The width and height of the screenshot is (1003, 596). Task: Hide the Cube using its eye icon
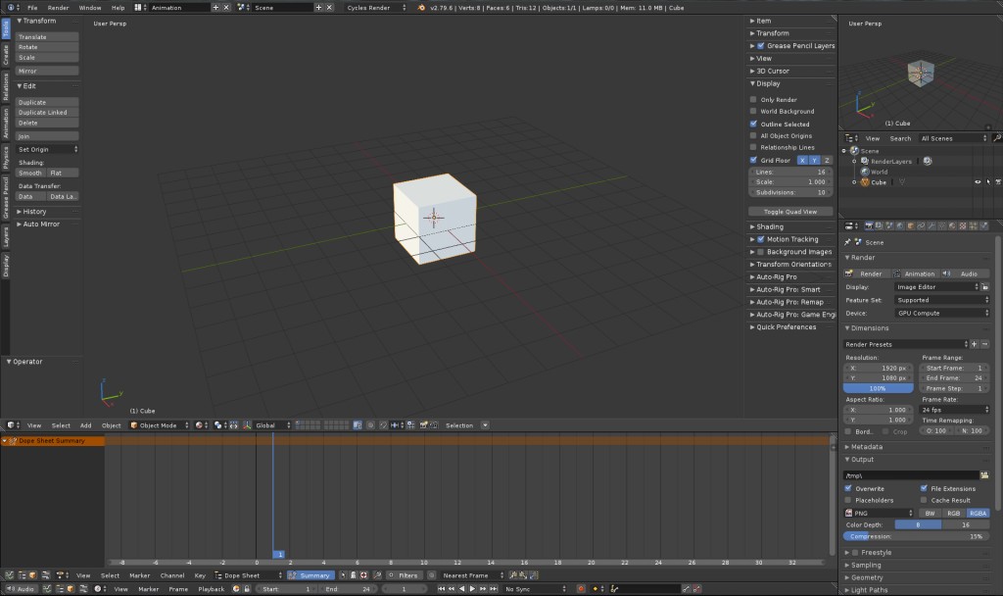[978, 181]
